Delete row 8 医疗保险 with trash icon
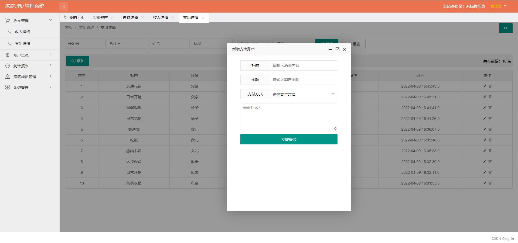 490,161
